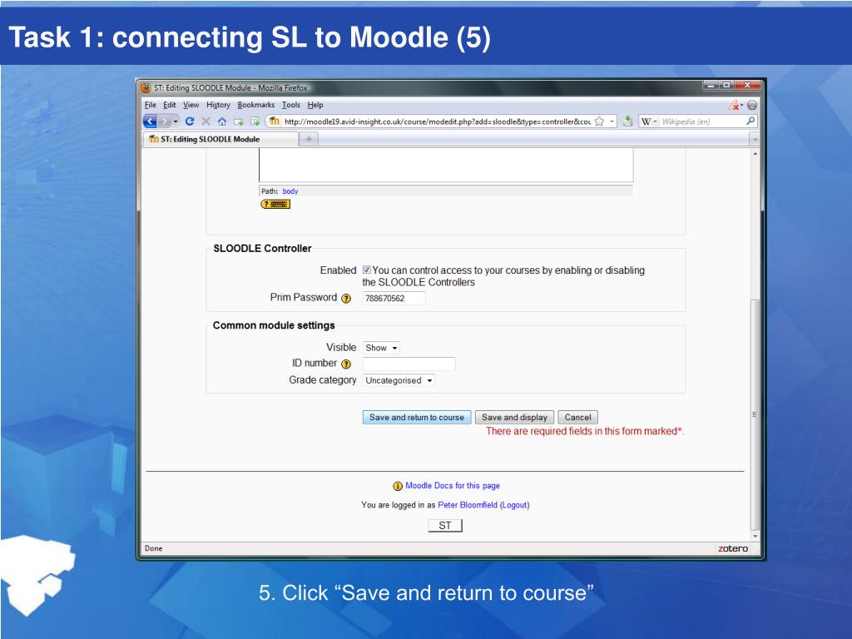Click the search magnifier icon
The image size is (852, 639).
[750, 121]
